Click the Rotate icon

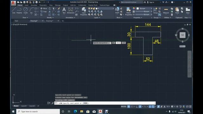pyautogui.click(x=50, y=9)
